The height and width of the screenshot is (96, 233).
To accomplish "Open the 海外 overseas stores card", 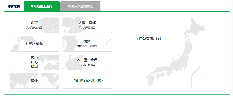I will [34, 81].
